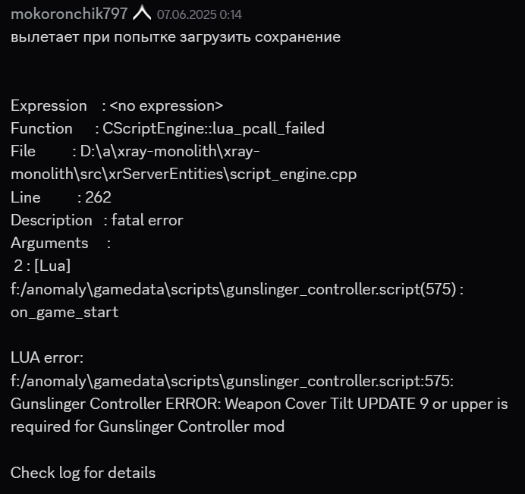
Task: Click the word Function in error log
Action: point(42,128)
